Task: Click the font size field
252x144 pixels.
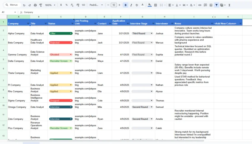Action: pyautogui.click(x=114, y=5)
